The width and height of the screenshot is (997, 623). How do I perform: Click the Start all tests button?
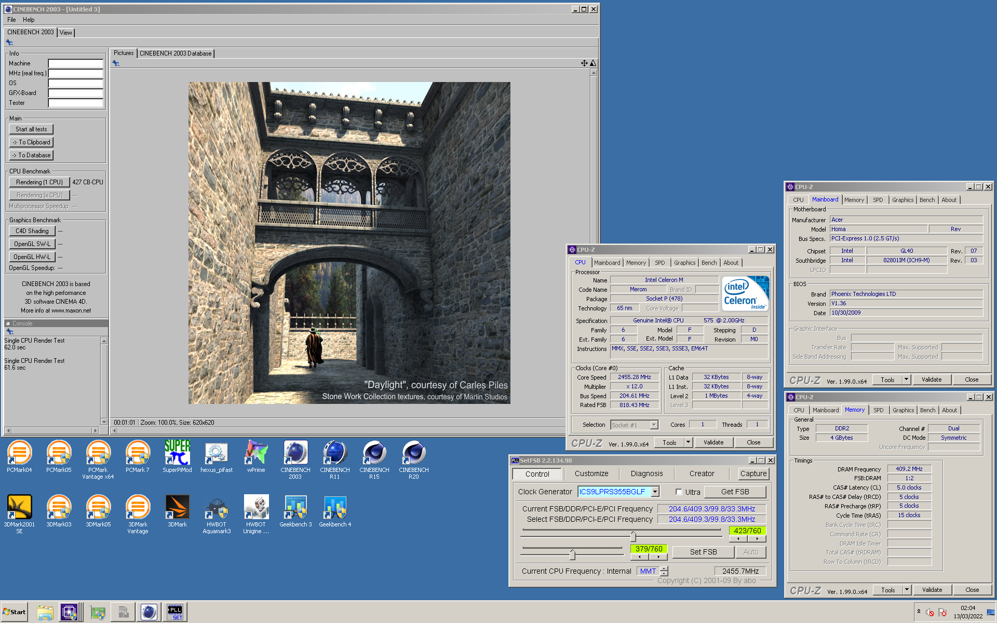[31, 129]
